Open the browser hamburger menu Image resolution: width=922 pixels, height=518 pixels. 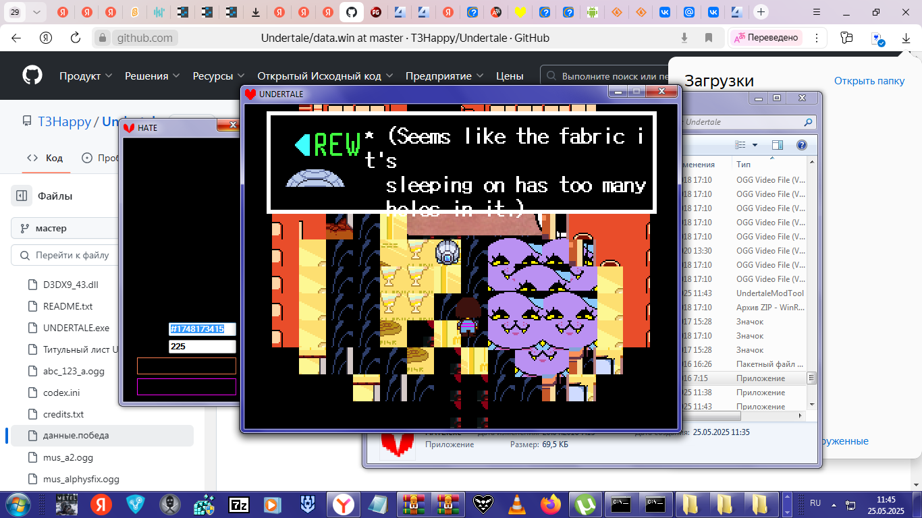(817, 12)
